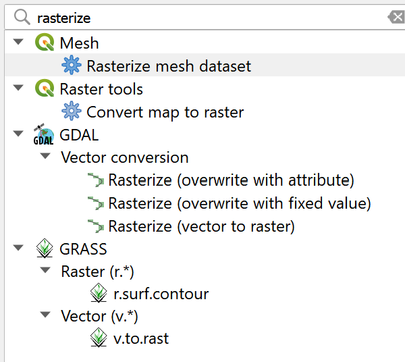The image size is (405, 362).
Task: Click gear icon for Convert map to raster
Action: click(x=70, y=111)
